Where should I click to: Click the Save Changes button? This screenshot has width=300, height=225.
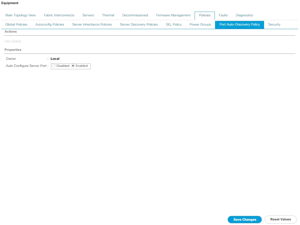[244, 220]
